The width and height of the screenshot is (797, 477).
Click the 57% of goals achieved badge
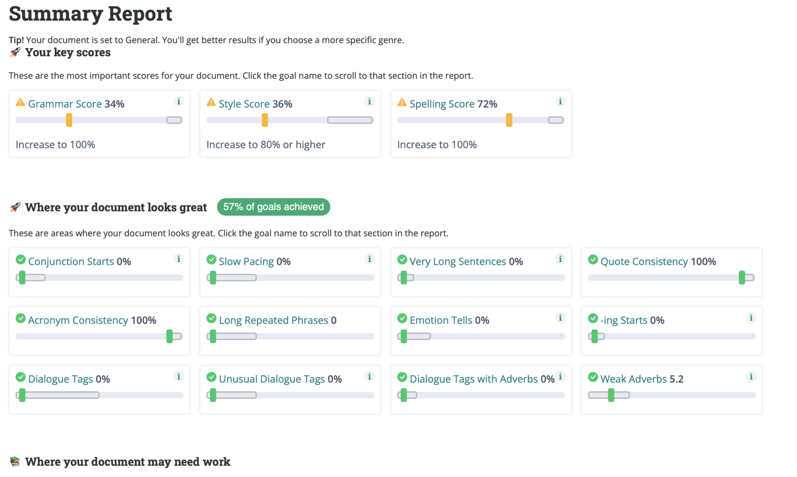[x=273, y=207]
